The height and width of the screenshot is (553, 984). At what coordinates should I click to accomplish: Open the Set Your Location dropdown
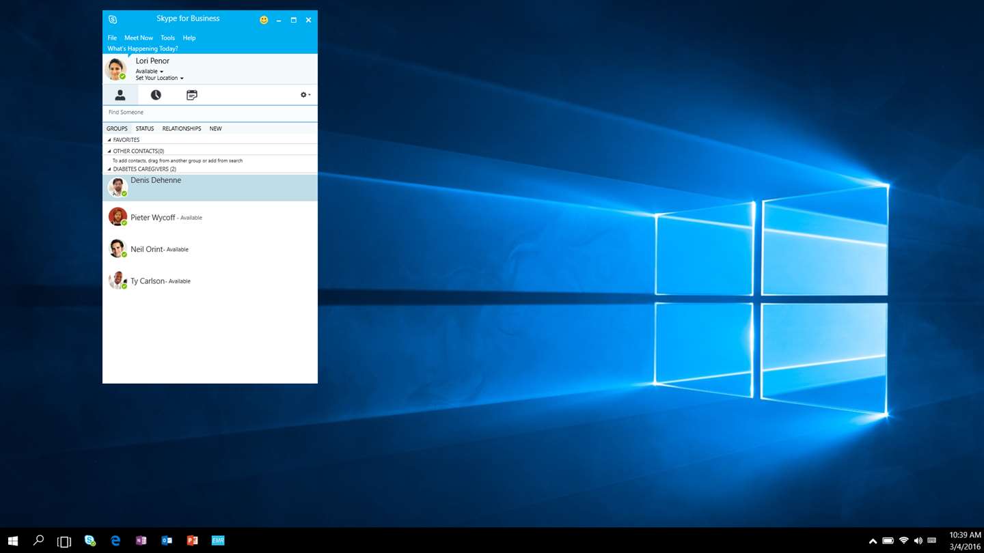tap(159, 78)
